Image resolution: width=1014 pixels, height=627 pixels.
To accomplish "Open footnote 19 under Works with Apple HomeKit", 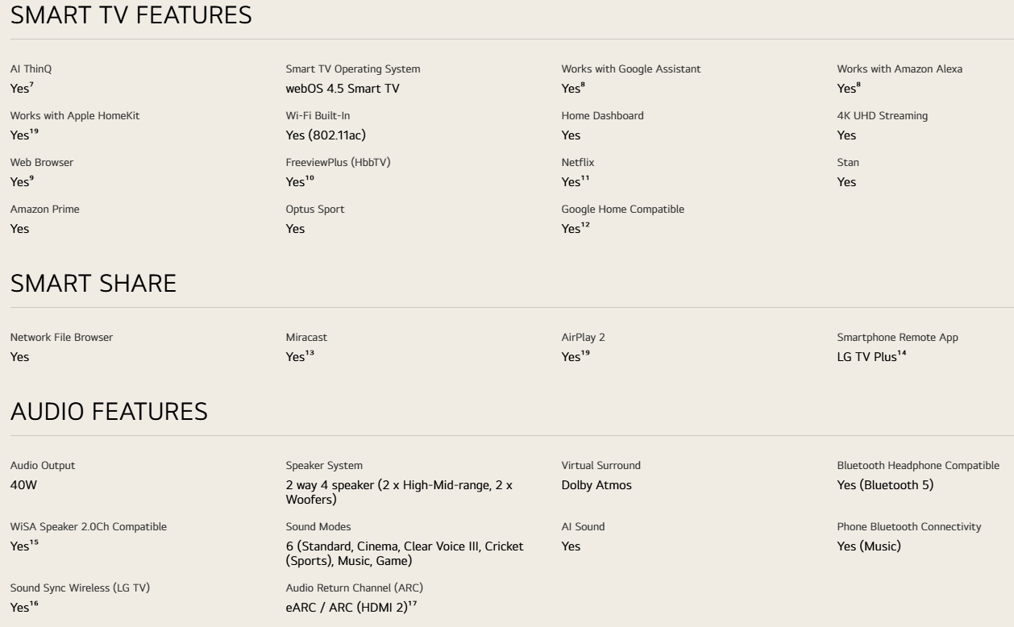I will coord(34,132).
